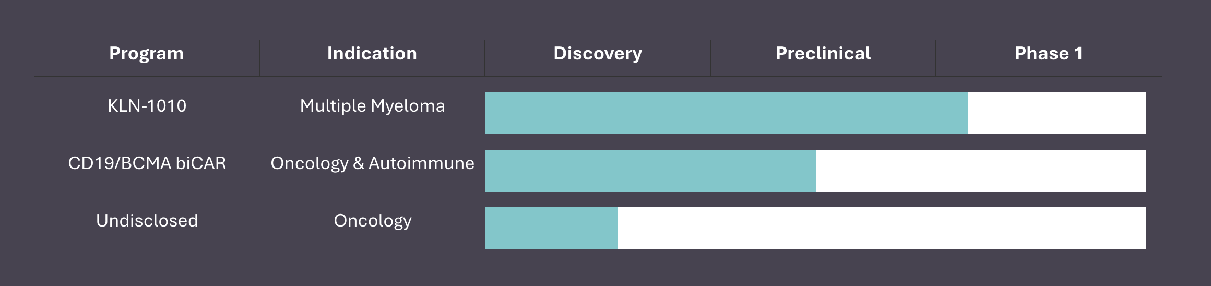Click white unfilled part of CD19/BCMA biCAR bar
The image size is (1211, 286).
coord(981,171)
